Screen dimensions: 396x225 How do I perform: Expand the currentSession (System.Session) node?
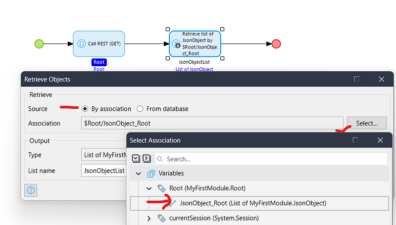pyautogui.click(x=149, y=218)
